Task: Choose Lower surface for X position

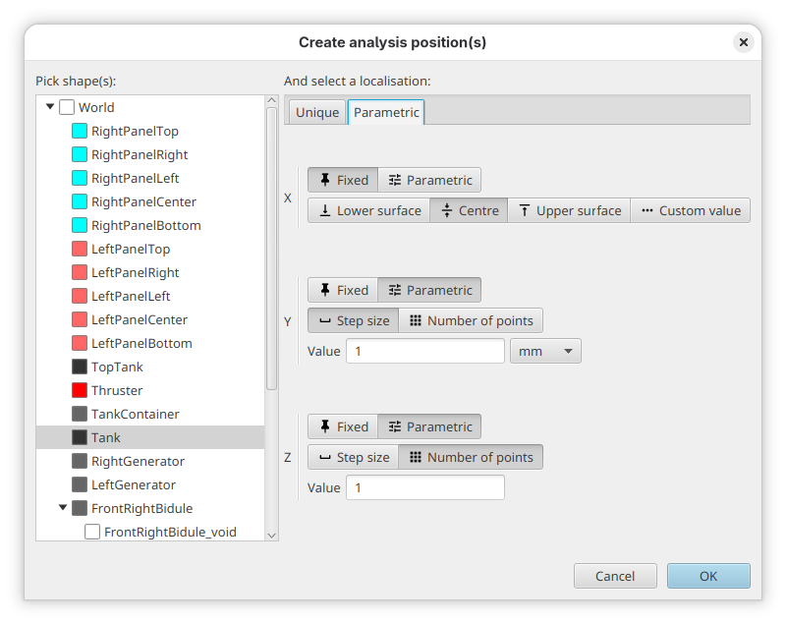Action: click(x=368, y=209)
